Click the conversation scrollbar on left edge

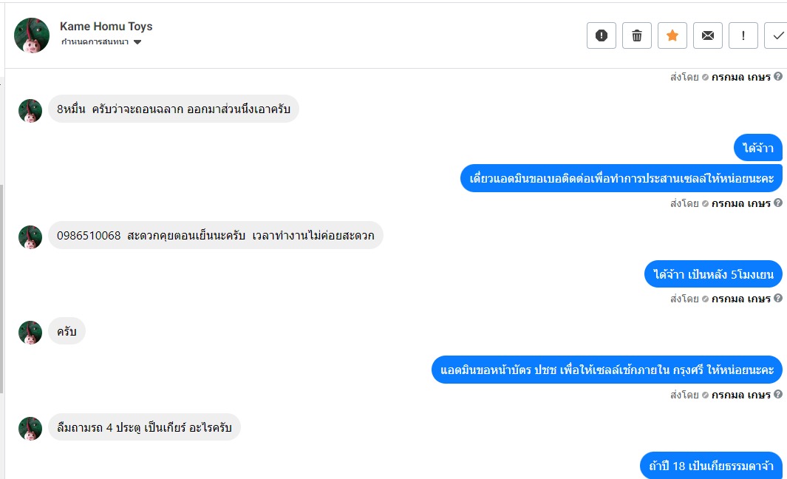pos(2,288)
